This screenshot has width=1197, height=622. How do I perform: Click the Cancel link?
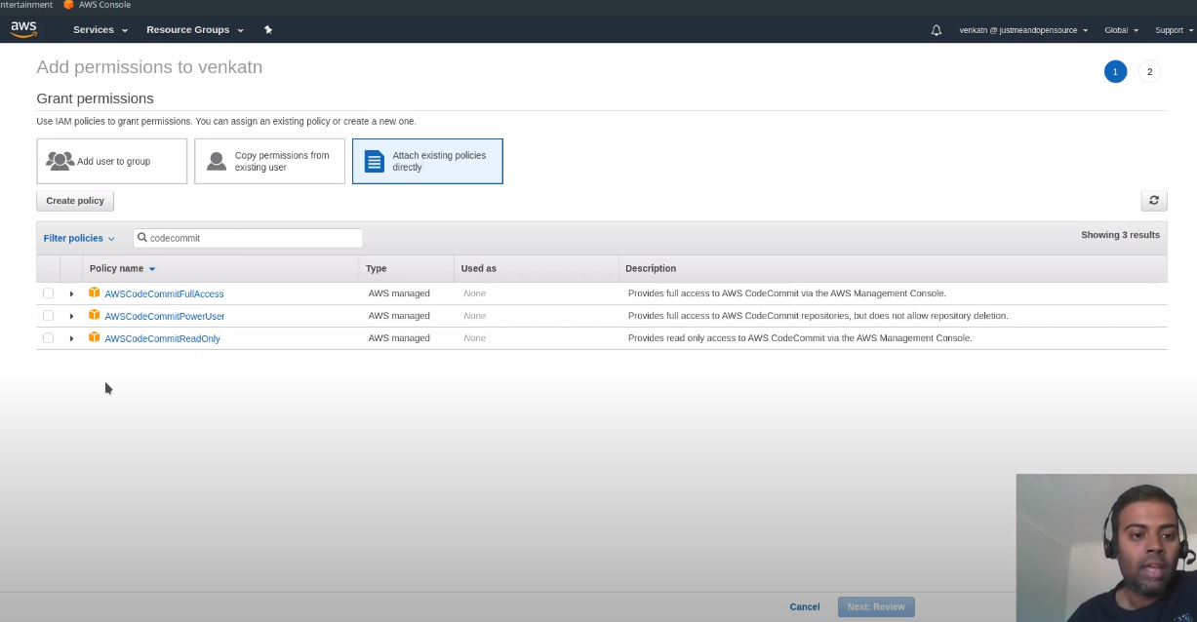tap(805, 606)
